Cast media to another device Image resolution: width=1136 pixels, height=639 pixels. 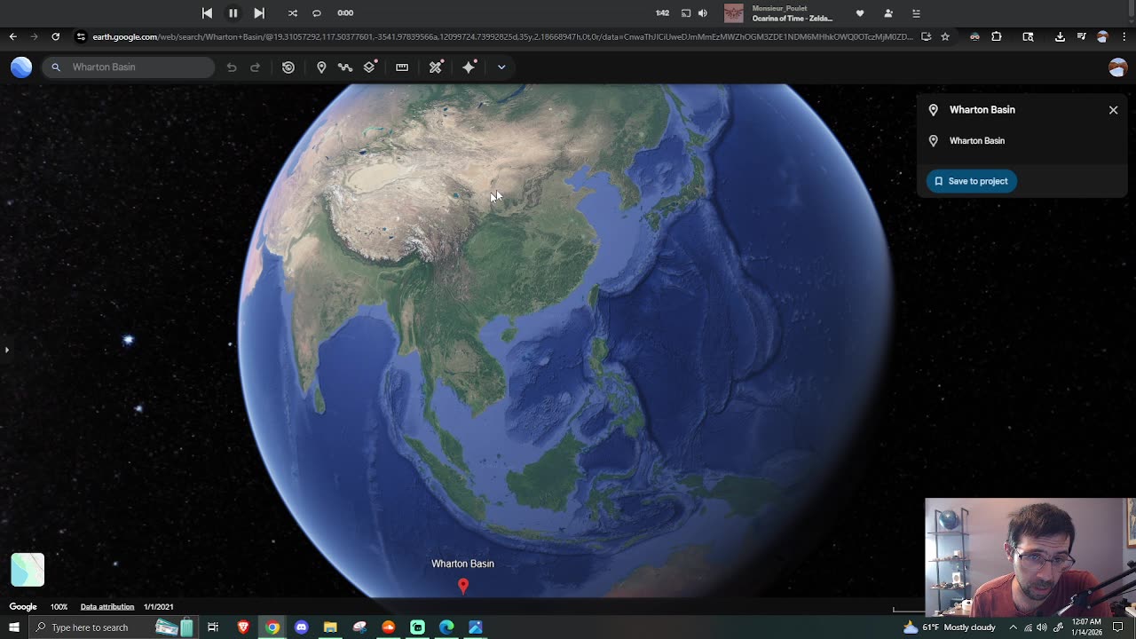[x=686, y=13]
